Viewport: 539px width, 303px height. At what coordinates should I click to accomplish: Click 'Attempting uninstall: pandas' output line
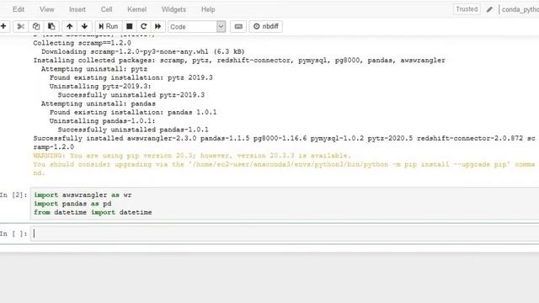tap(99, 104)
